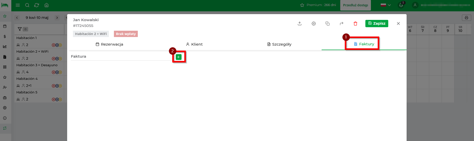Open language flag dropdown
This screenshot has width=474, height=141.
point(385,5)
